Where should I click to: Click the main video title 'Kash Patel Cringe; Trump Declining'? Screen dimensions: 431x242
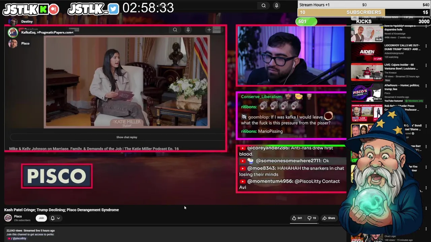tap(61, 210)
